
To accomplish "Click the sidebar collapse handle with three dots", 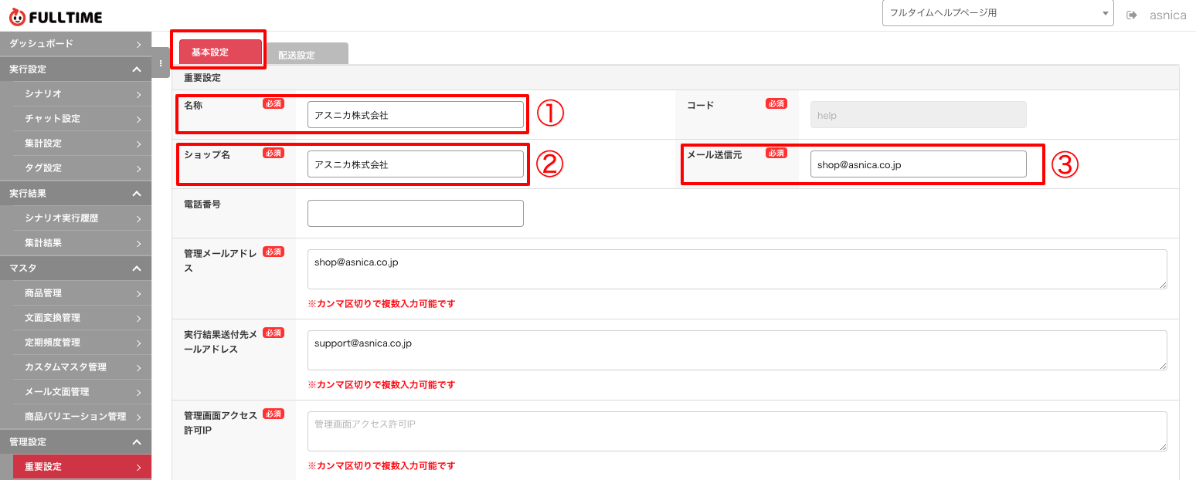I will click(161, 63).
